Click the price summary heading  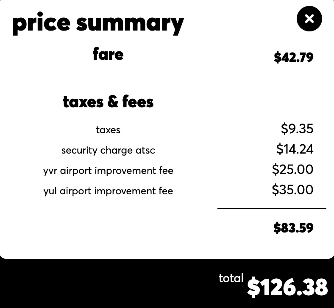click(98, 23)
